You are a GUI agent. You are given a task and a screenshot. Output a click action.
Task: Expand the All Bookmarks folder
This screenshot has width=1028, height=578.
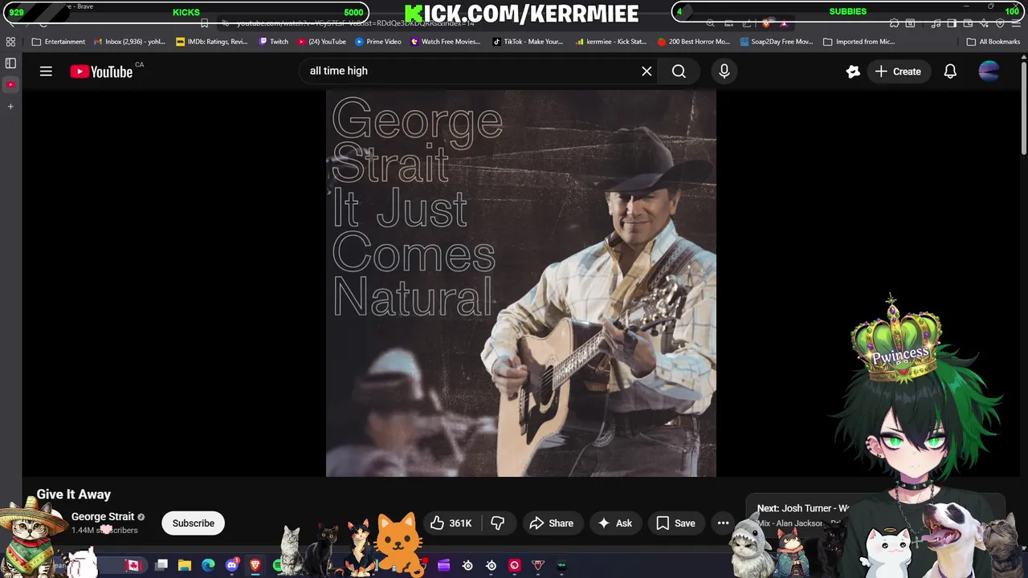993,42
